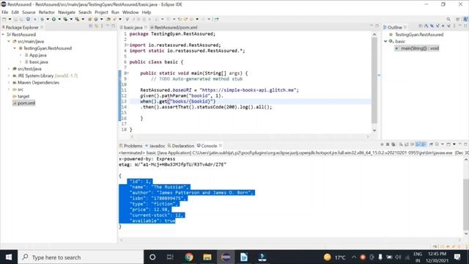Open the Source menu
Screen dimensions: 469x264
29,12
